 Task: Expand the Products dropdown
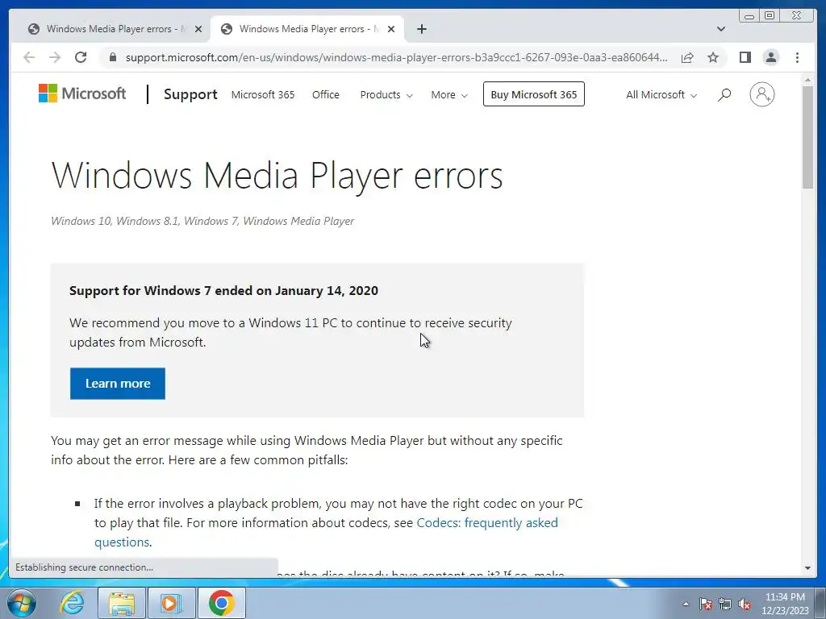click(386, 95)
